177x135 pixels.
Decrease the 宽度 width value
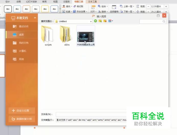(x=148, y=11)
